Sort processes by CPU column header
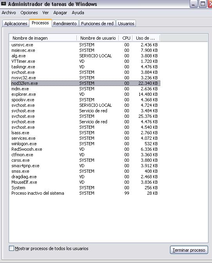 [x=125, y=38]
